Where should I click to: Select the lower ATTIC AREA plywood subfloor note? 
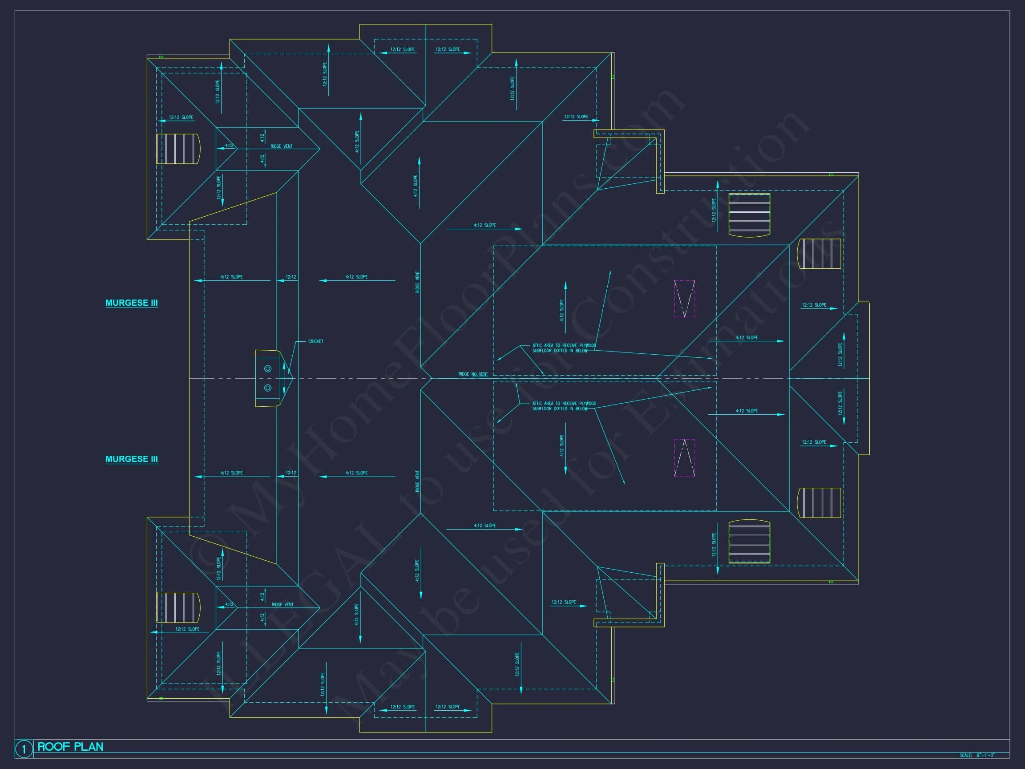click(x=564, y=406)
